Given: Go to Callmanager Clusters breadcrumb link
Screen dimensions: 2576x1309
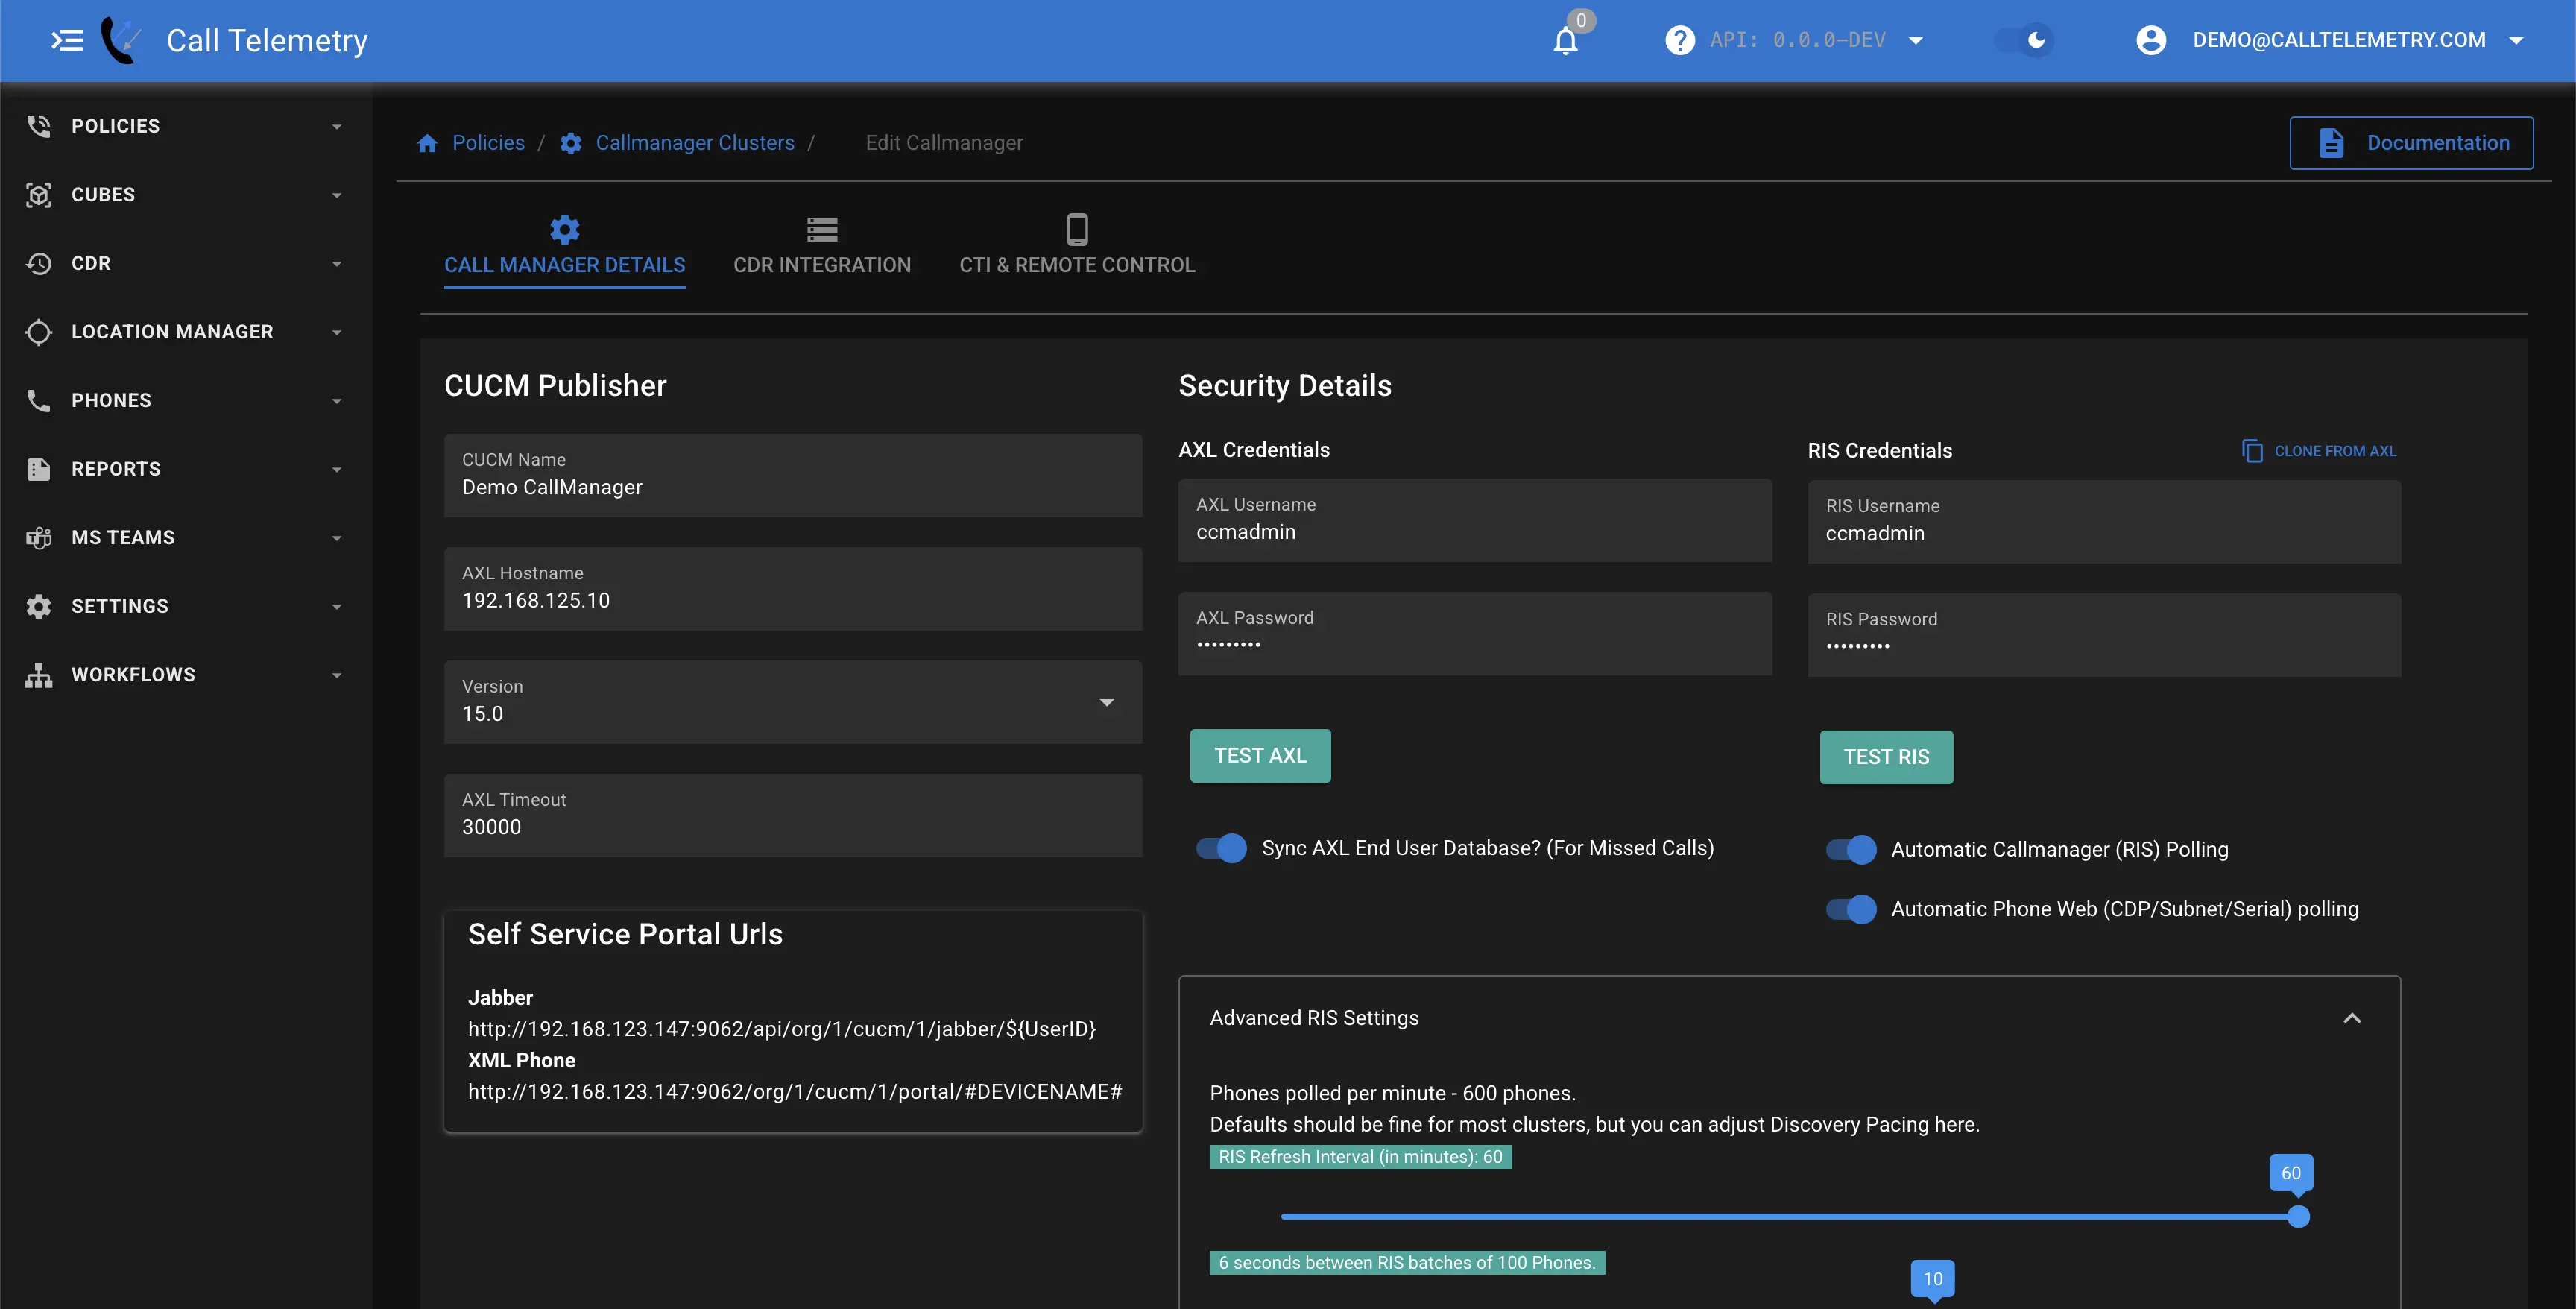Looking at the screenshot, I should [695, 143].
